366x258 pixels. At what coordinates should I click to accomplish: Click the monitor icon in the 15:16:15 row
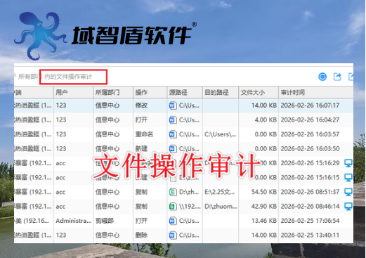tap(348, 178)
